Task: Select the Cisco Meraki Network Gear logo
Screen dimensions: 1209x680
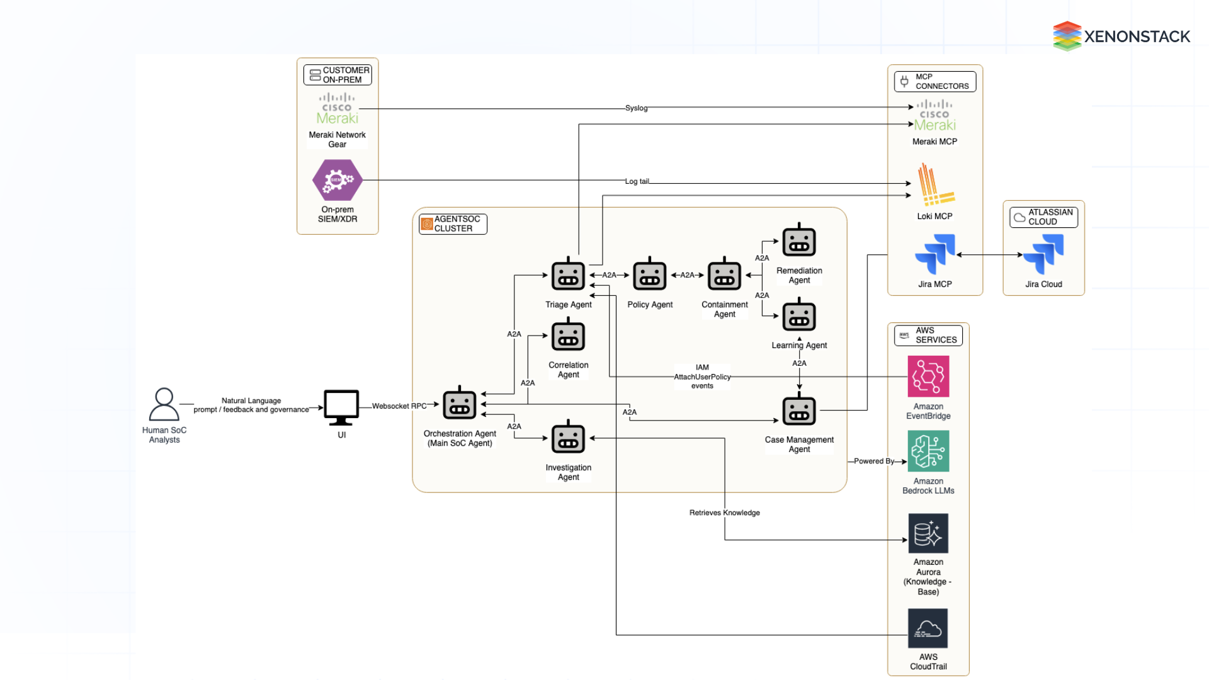Action: [x=337, y=108]
